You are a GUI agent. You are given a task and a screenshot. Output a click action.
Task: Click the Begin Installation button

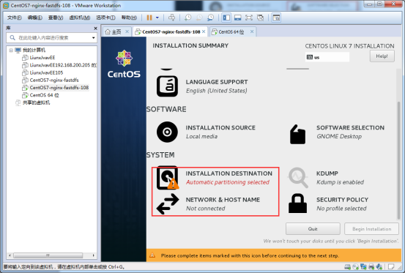(372, 229)
